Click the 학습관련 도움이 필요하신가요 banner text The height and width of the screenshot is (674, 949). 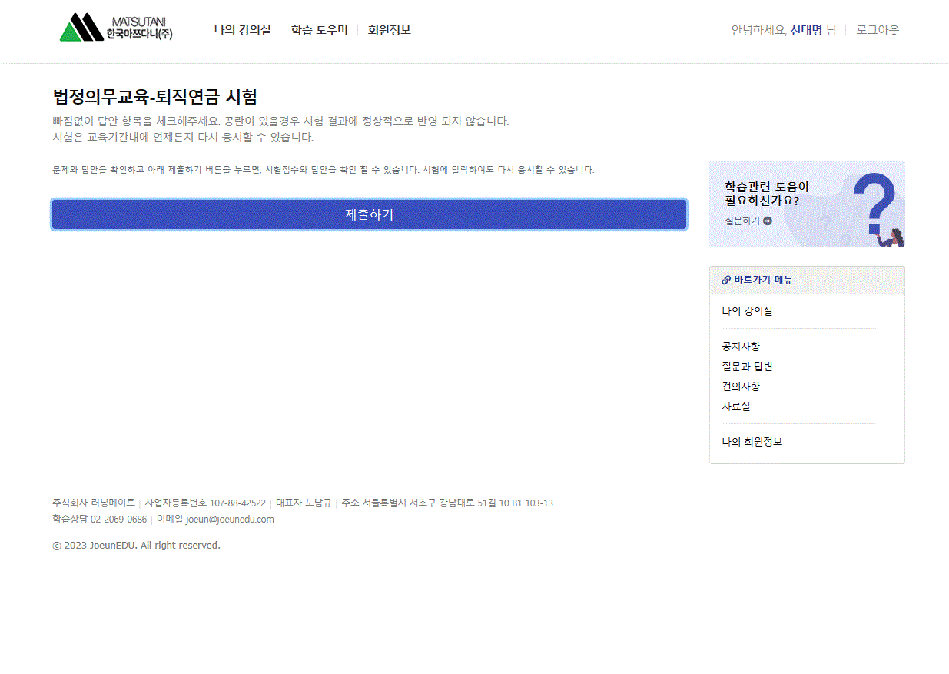click(766, 194)
